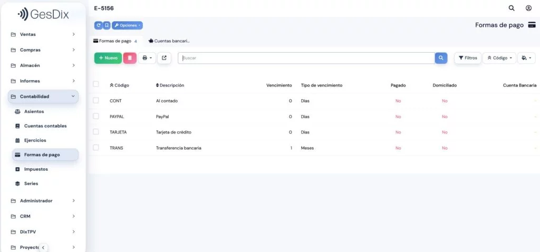
Task: Click the Informes folder icon
Action: pyautogui.click(x=13, y=81)
